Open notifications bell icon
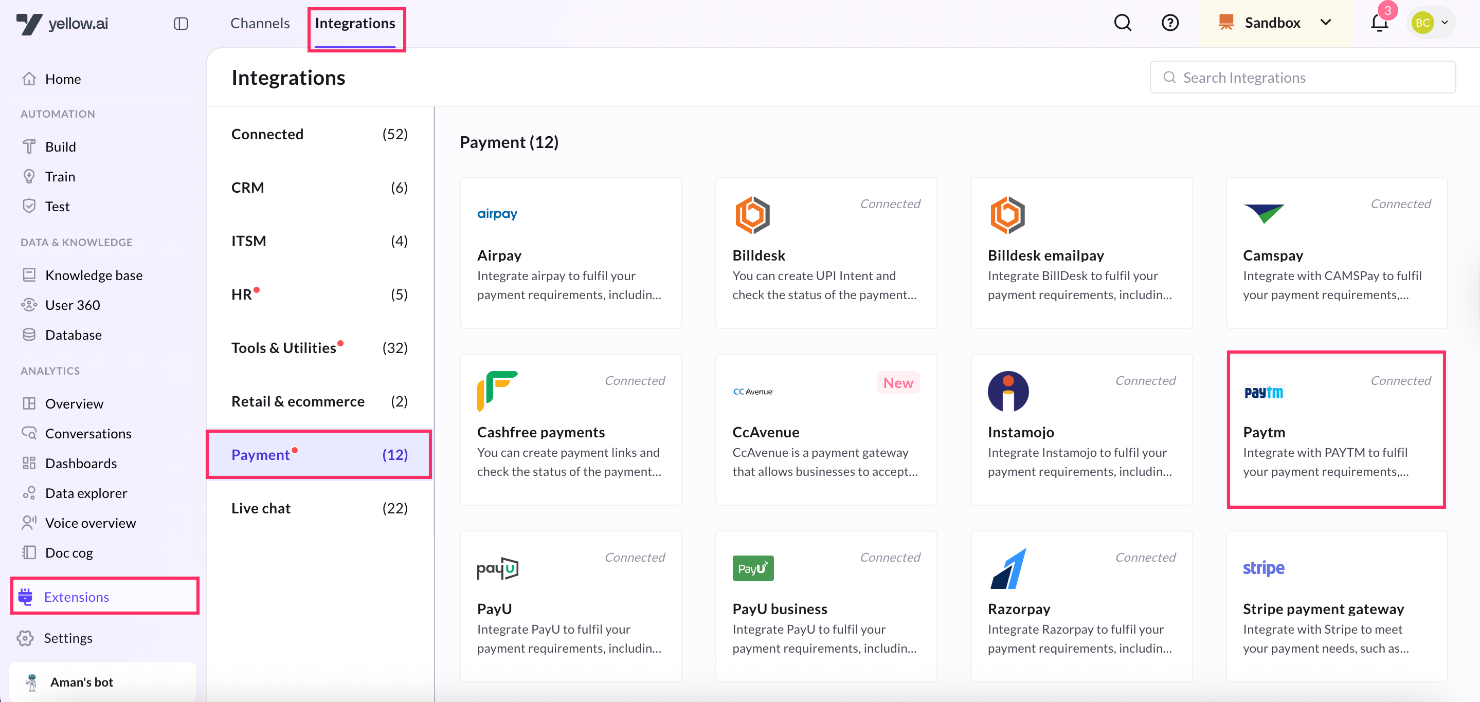This screenshot has width=1480, height=702. pyautogui.click(x=1379, y=23)
